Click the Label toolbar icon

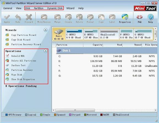click(112, 17)
